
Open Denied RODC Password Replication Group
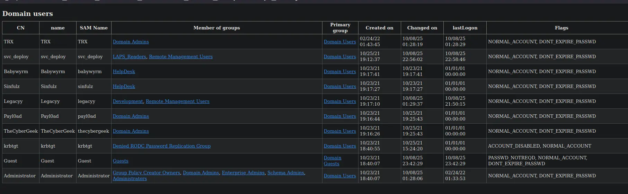point(161,146)
